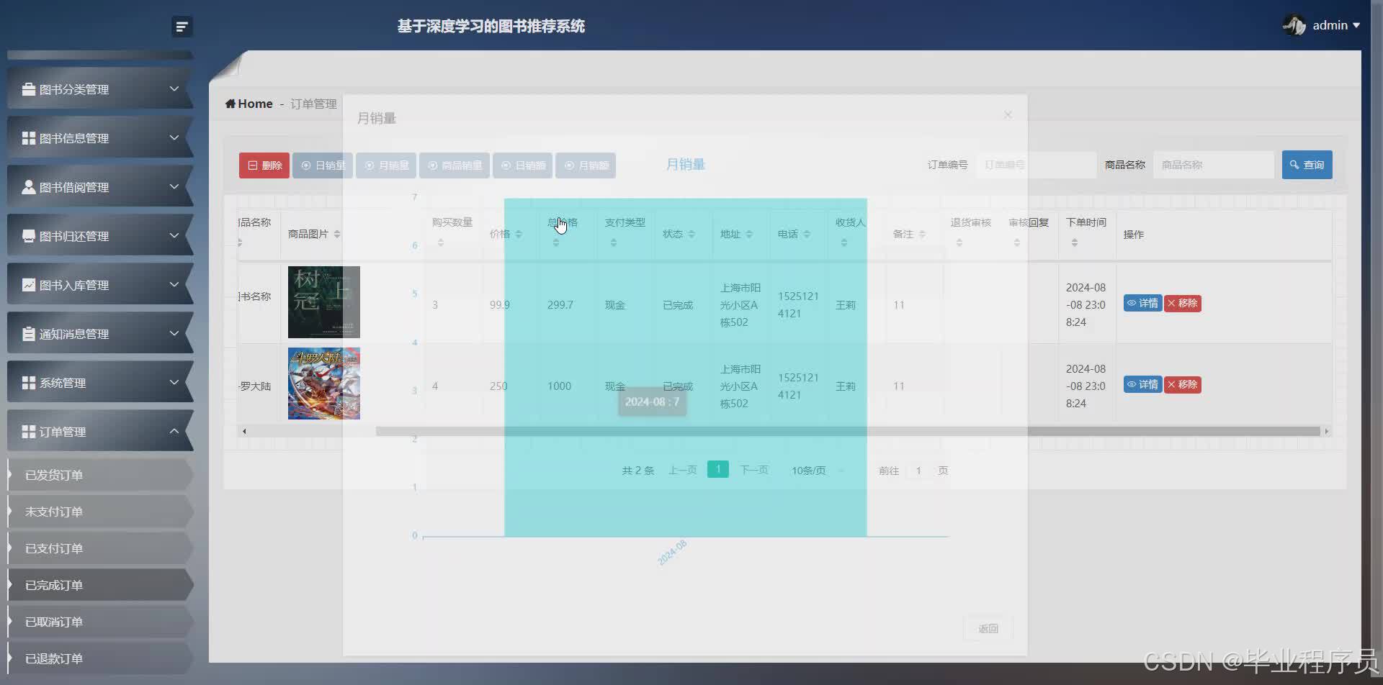
Task: Focus the 订单编号 search field
Action: coord(1036,165)
